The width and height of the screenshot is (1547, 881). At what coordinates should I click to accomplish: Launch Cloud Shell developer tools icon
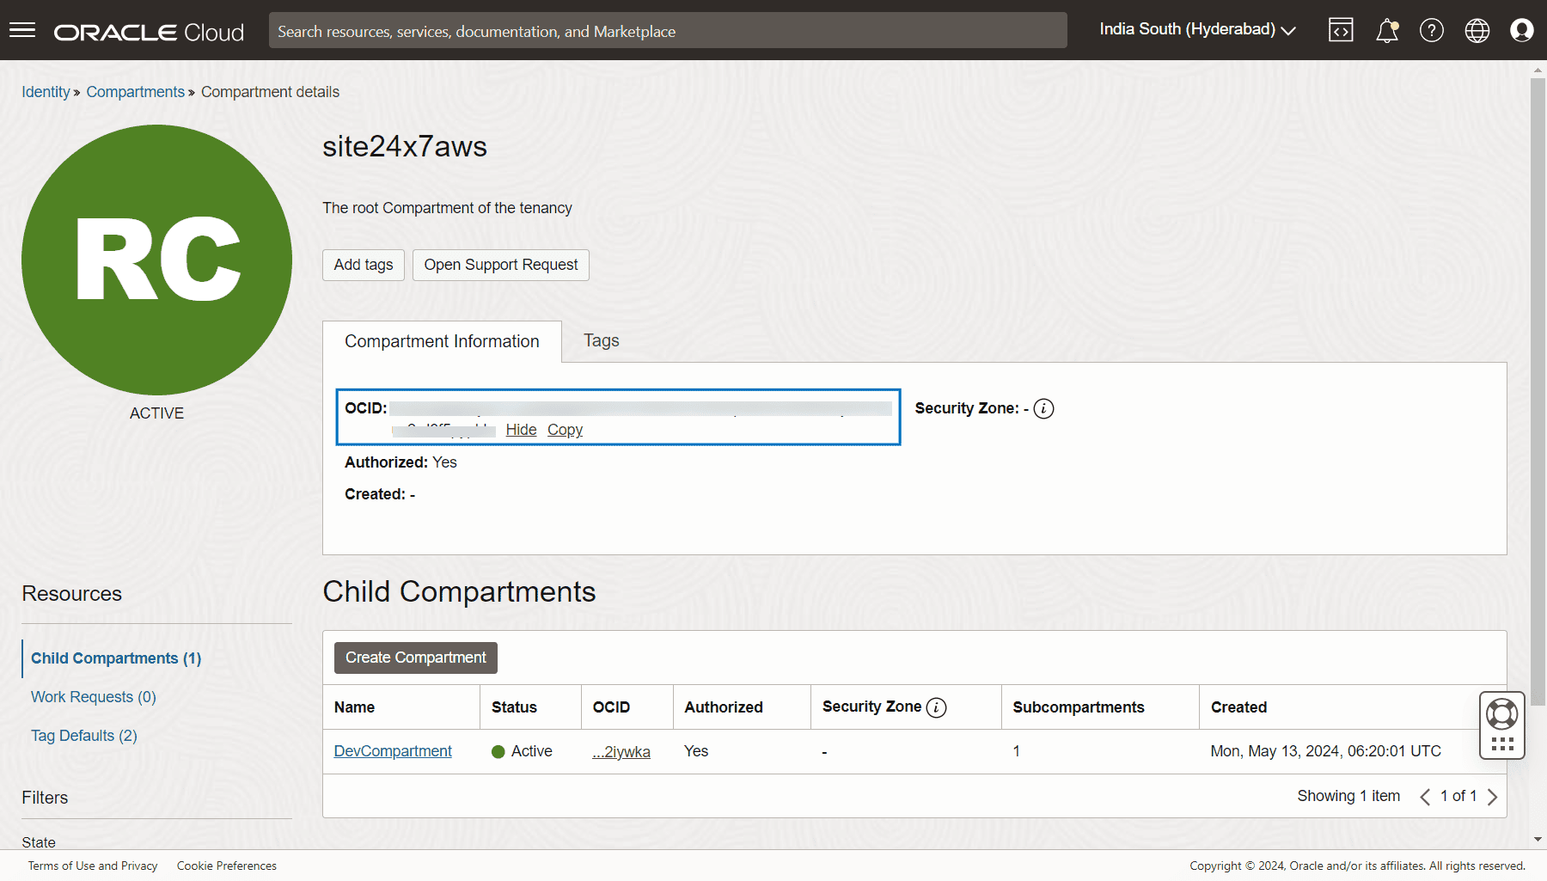(1341, 31)
